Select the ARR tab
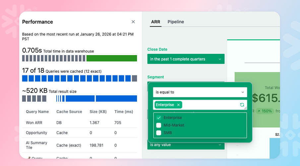Image resolution: width=300 pixels, height=166 pixels. [x=155, y=22]
